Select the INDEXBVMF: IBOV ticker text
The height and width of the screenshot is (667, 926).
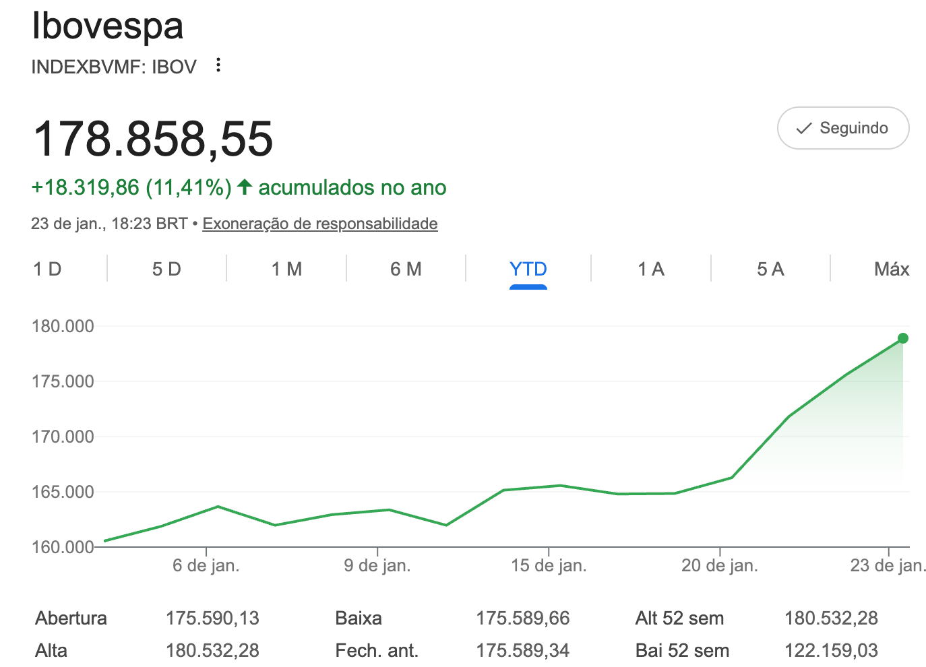tap(113, 66)
